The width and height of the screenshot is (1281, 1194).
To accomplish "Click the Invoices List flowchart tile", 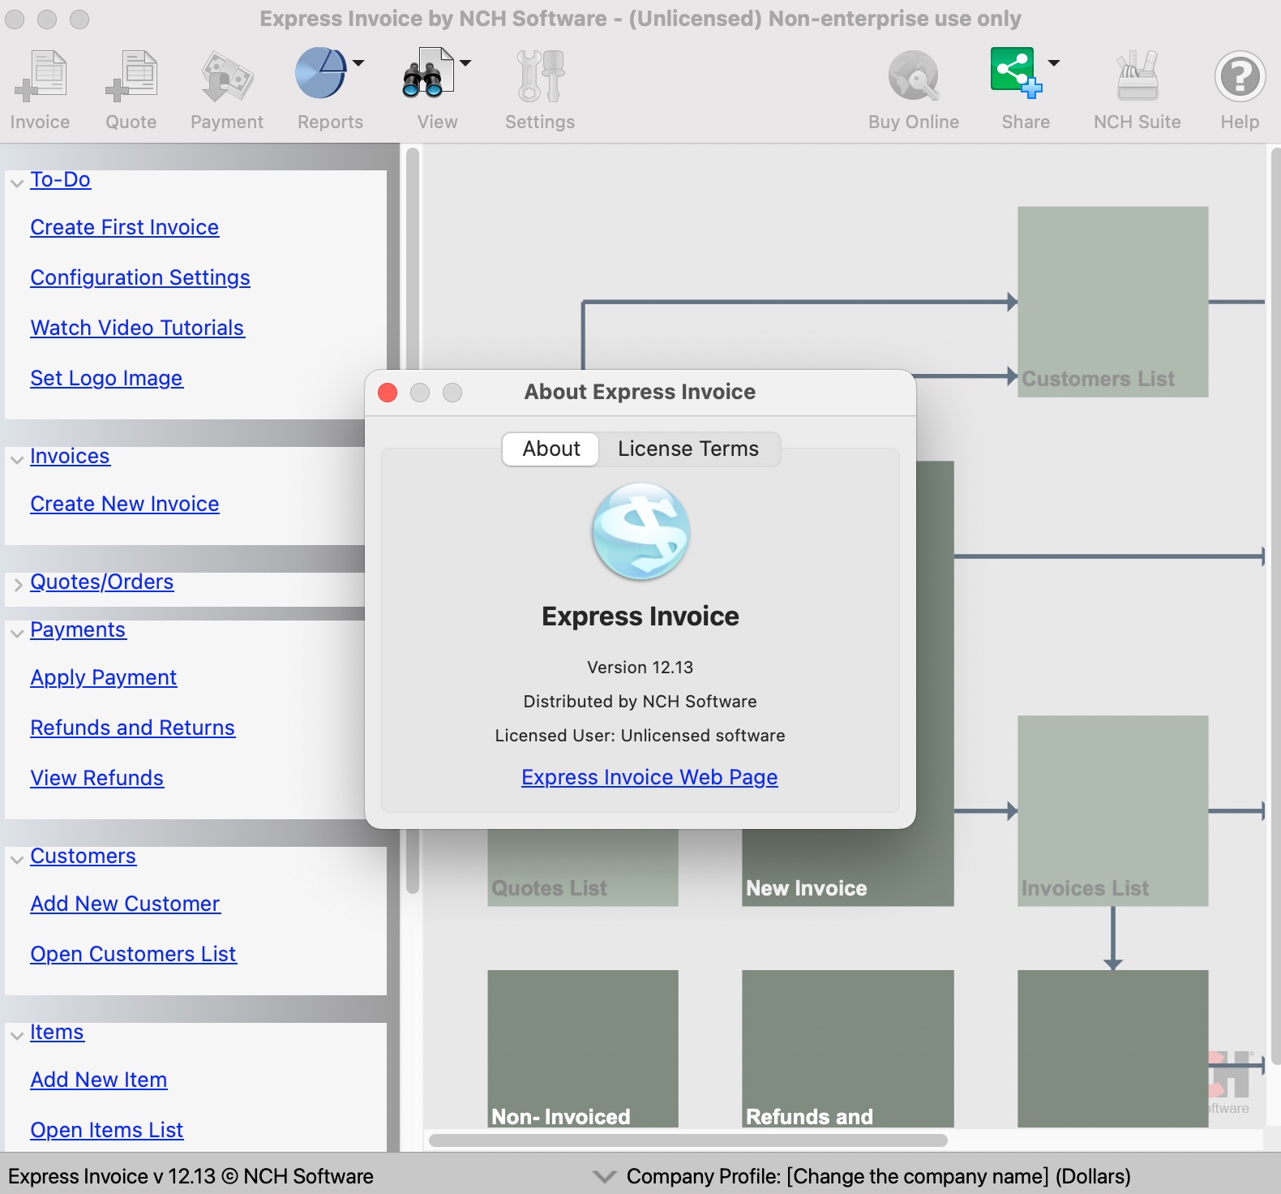I will pyautogui.click(x=1112, y=810).
